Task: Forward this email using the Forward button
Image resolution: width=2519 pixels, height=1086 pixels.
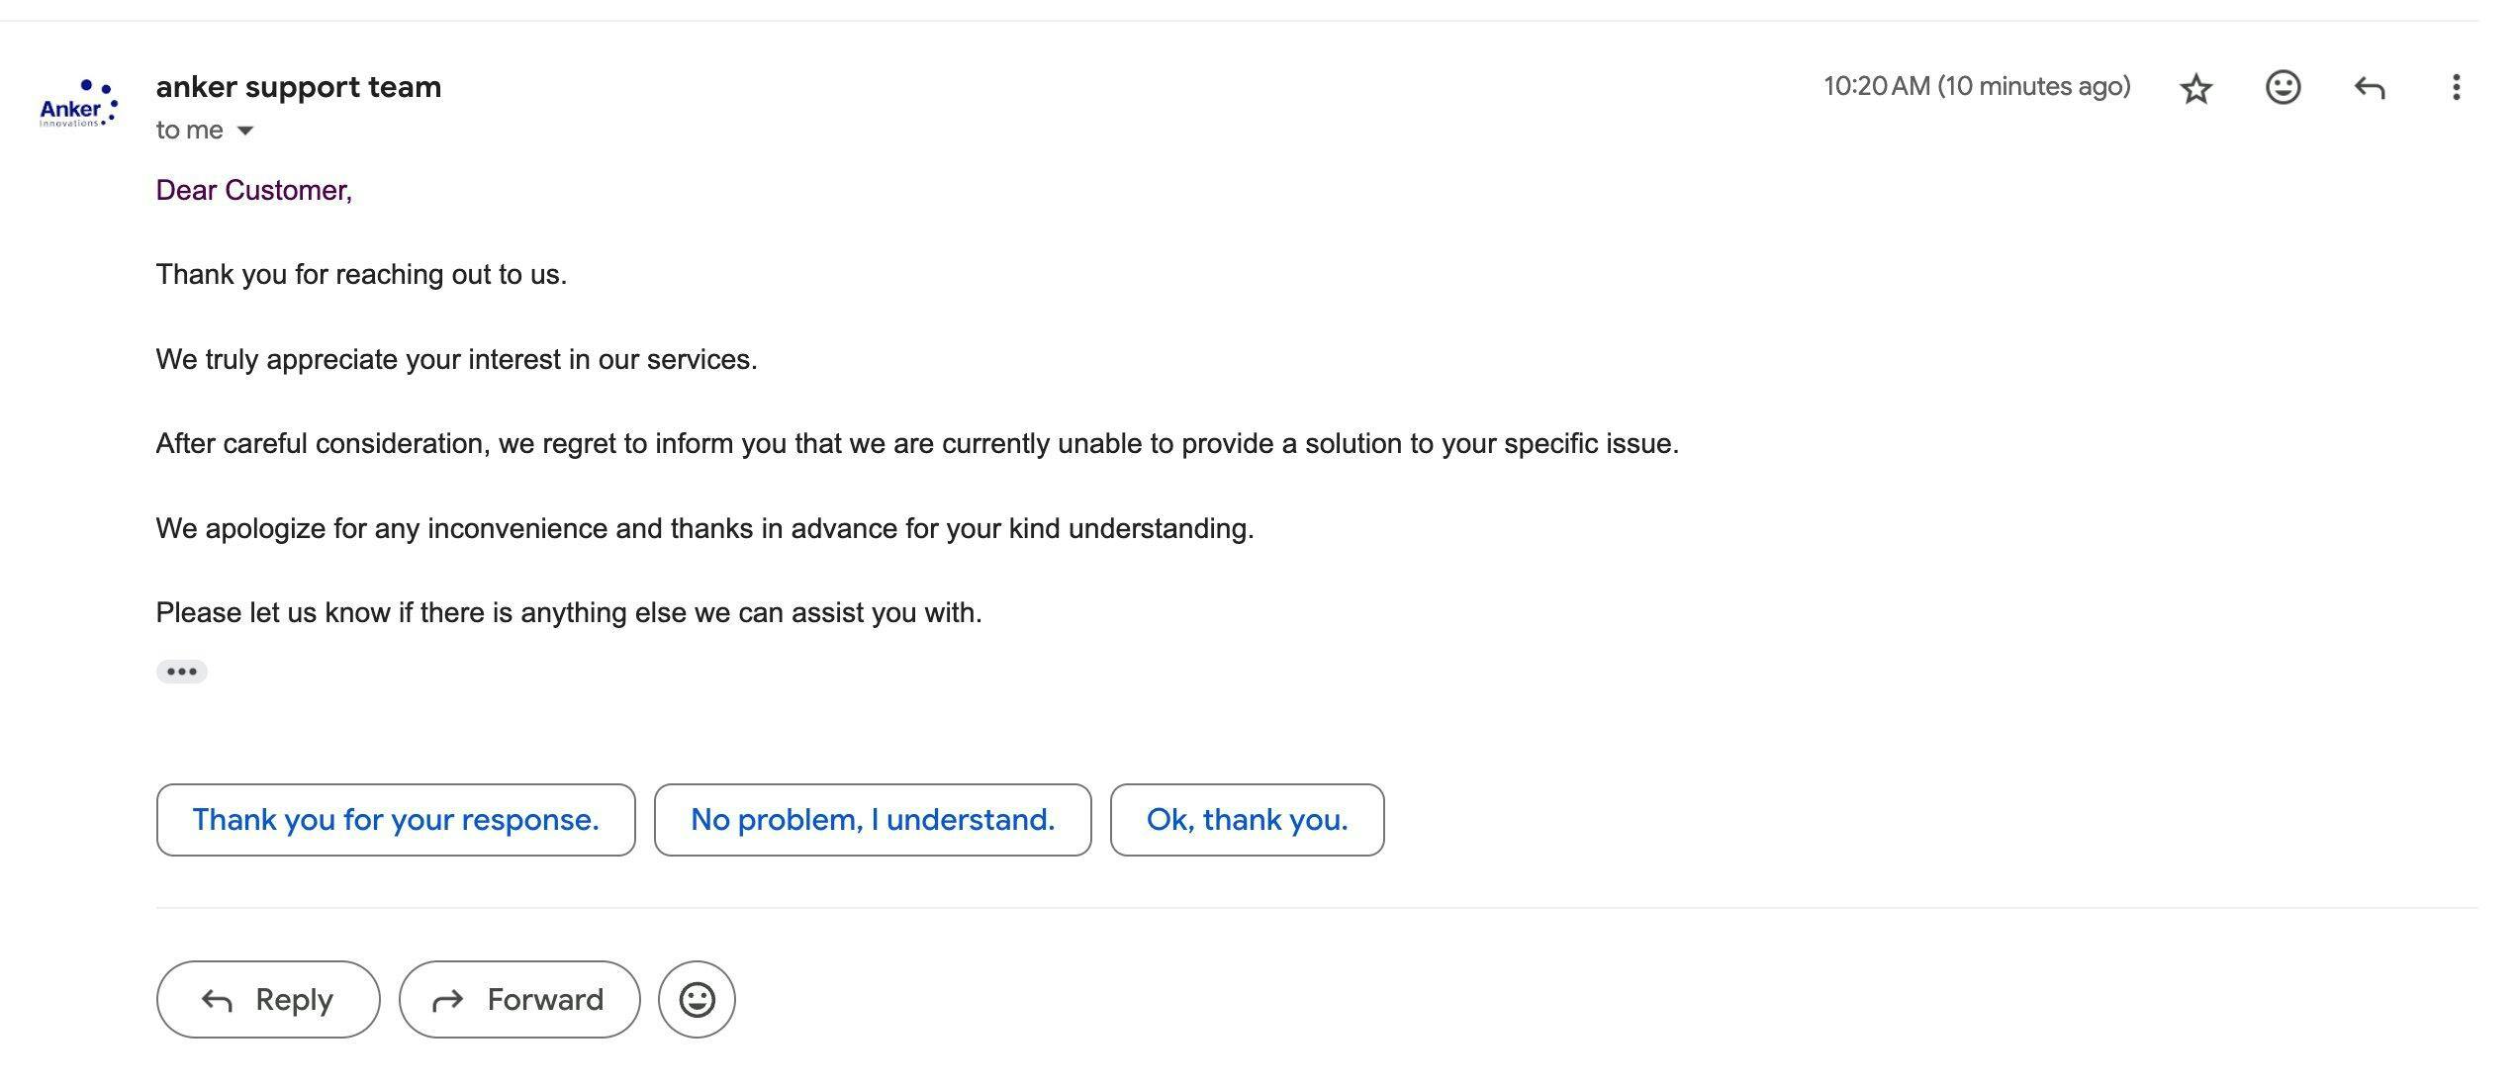Action: (519, 999)
